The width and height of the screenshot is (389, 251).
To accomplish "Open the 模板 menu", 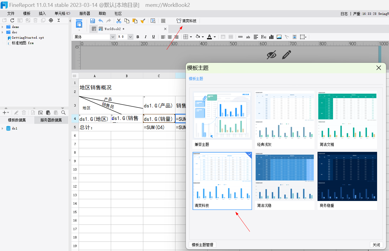I will (x=27, y=13).
